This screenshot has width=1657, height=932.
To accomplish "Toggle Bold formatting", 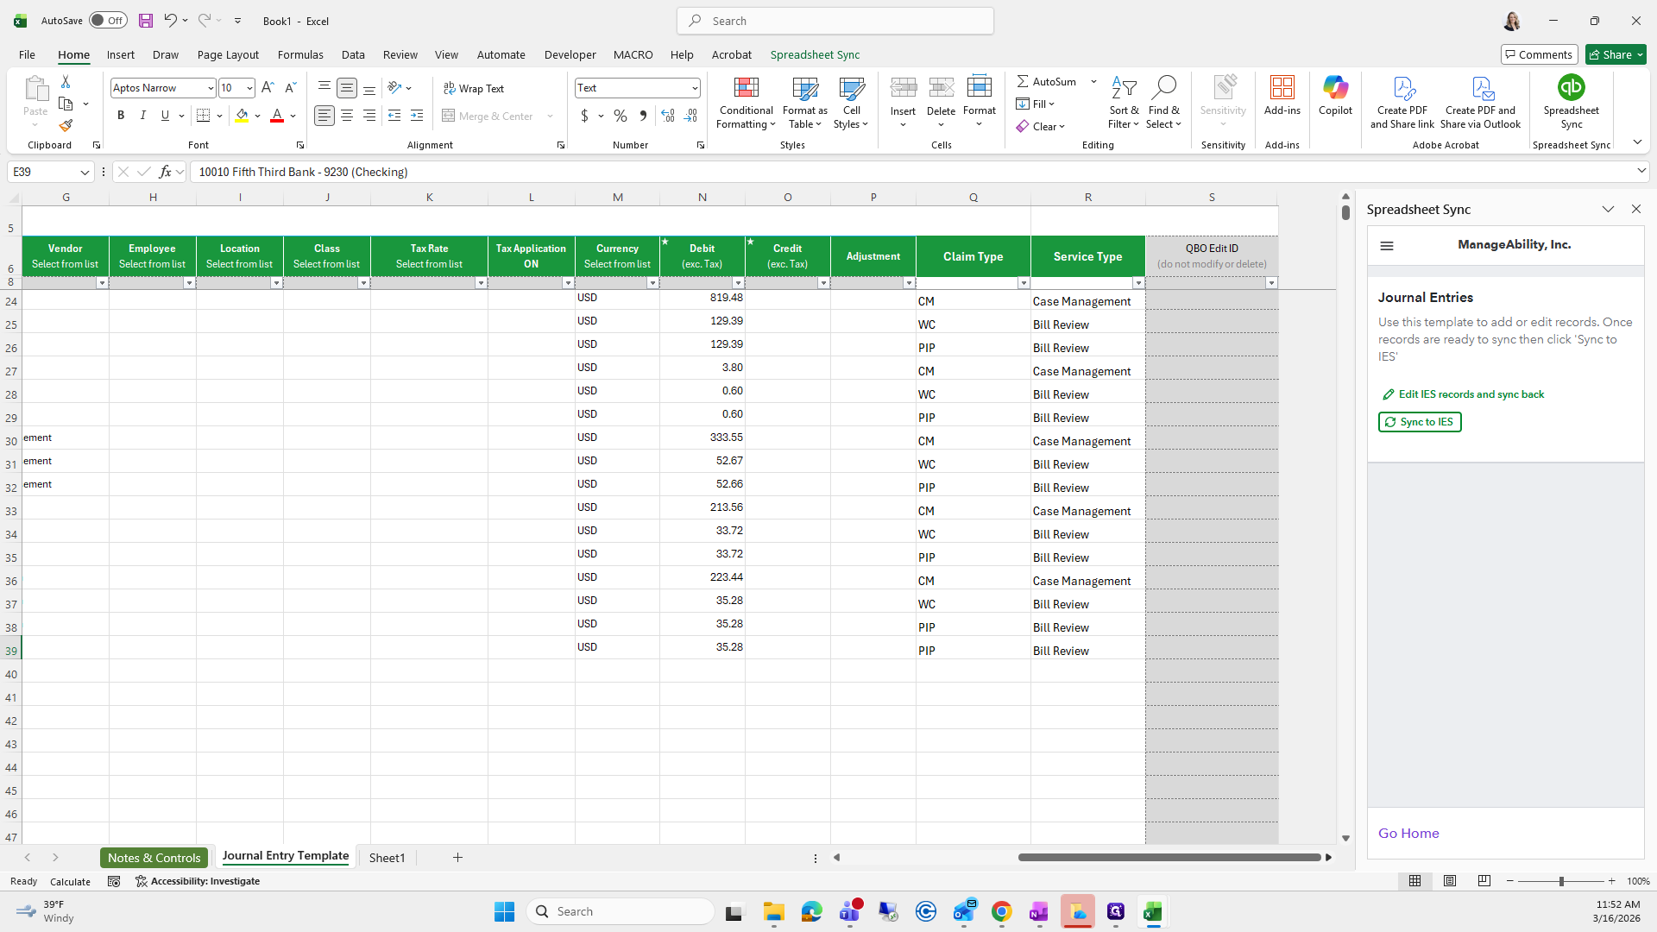I will [121, 116].
